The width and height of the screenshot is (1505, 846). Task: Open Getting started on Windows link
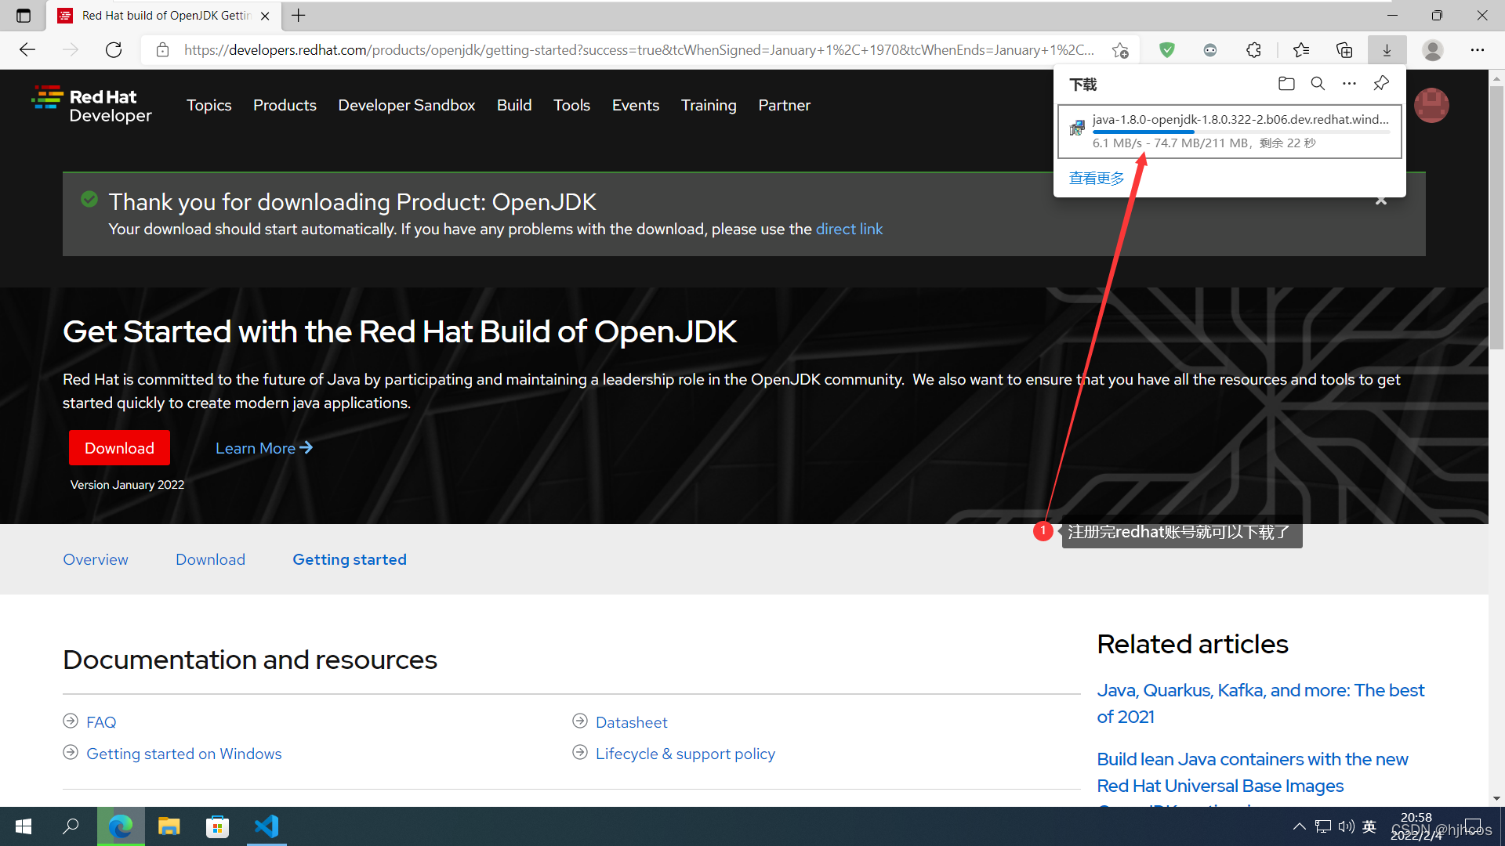pyautogui.click(x=184, y=754)
